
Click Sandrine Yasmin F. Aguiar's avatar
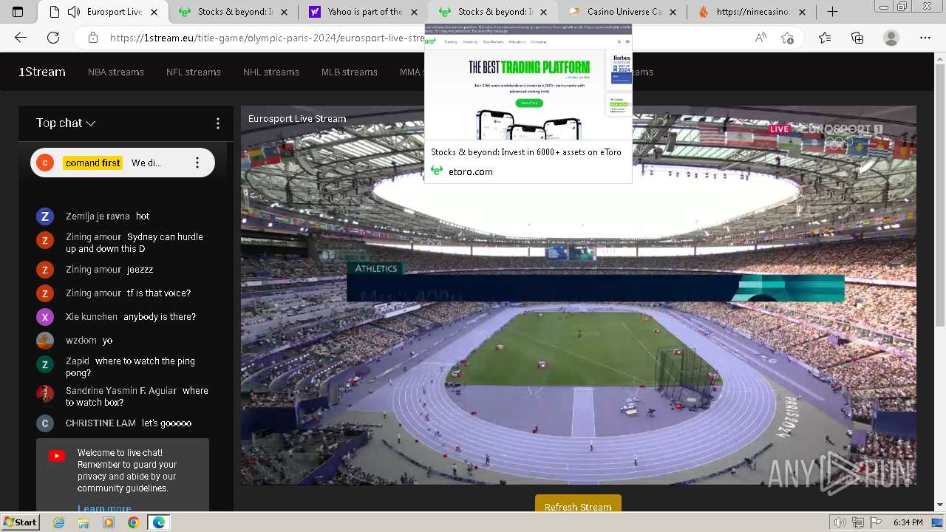pyautogui.click(x=45, y=394)
